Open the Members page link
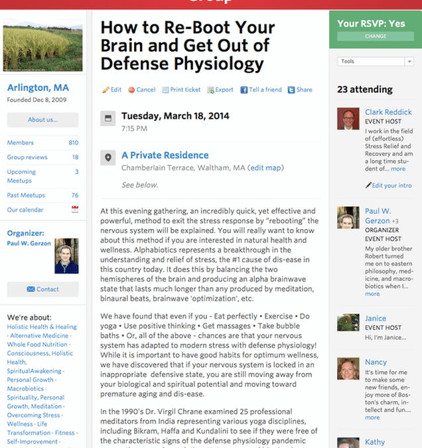The image size is (422, 448). click(x=19, y=143)
